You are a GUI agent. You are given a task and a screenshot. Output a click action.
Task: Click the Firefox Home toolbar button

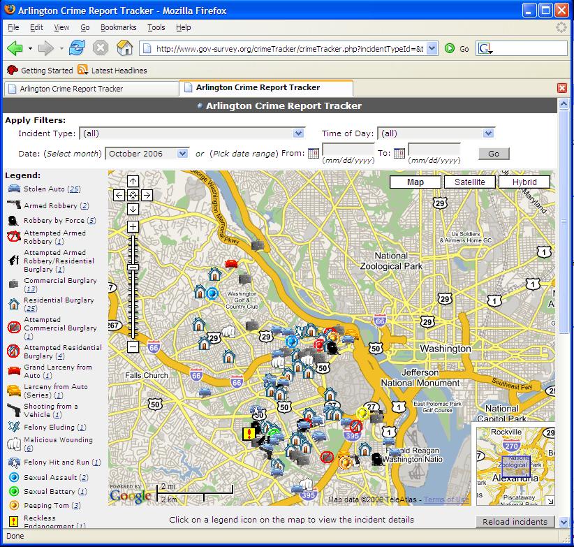point(124,48)
